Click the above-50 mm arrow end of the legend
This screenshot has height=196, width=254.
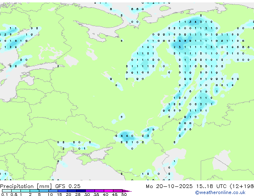[127, 191]
